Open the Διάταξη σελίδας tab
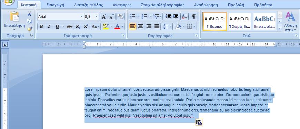Screen dimensions: 300x129 (x=88, y=5)
